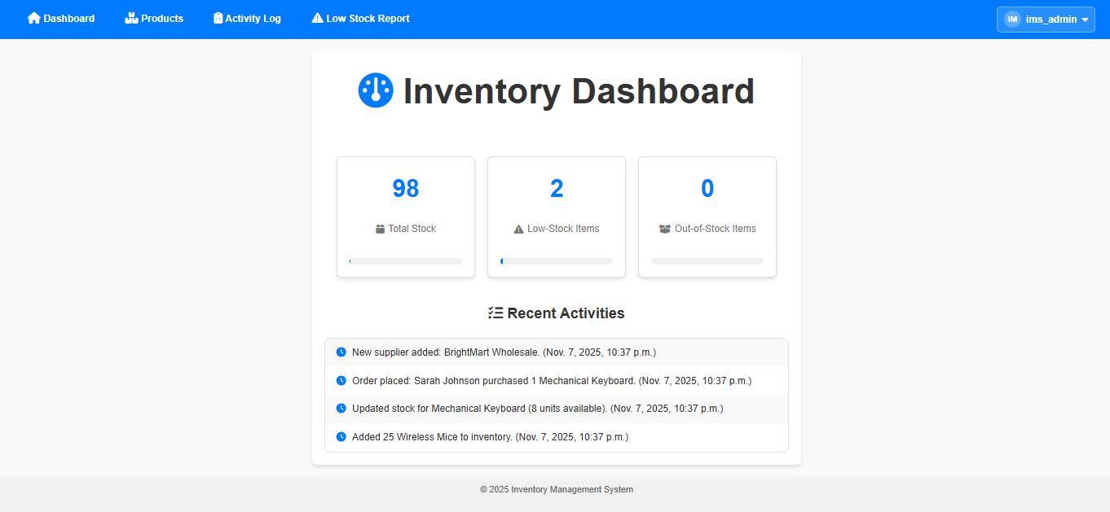The height and width of the screenshot is (512, 1110).
Task: Open the Products page from navbar
Action: [161, 18]
